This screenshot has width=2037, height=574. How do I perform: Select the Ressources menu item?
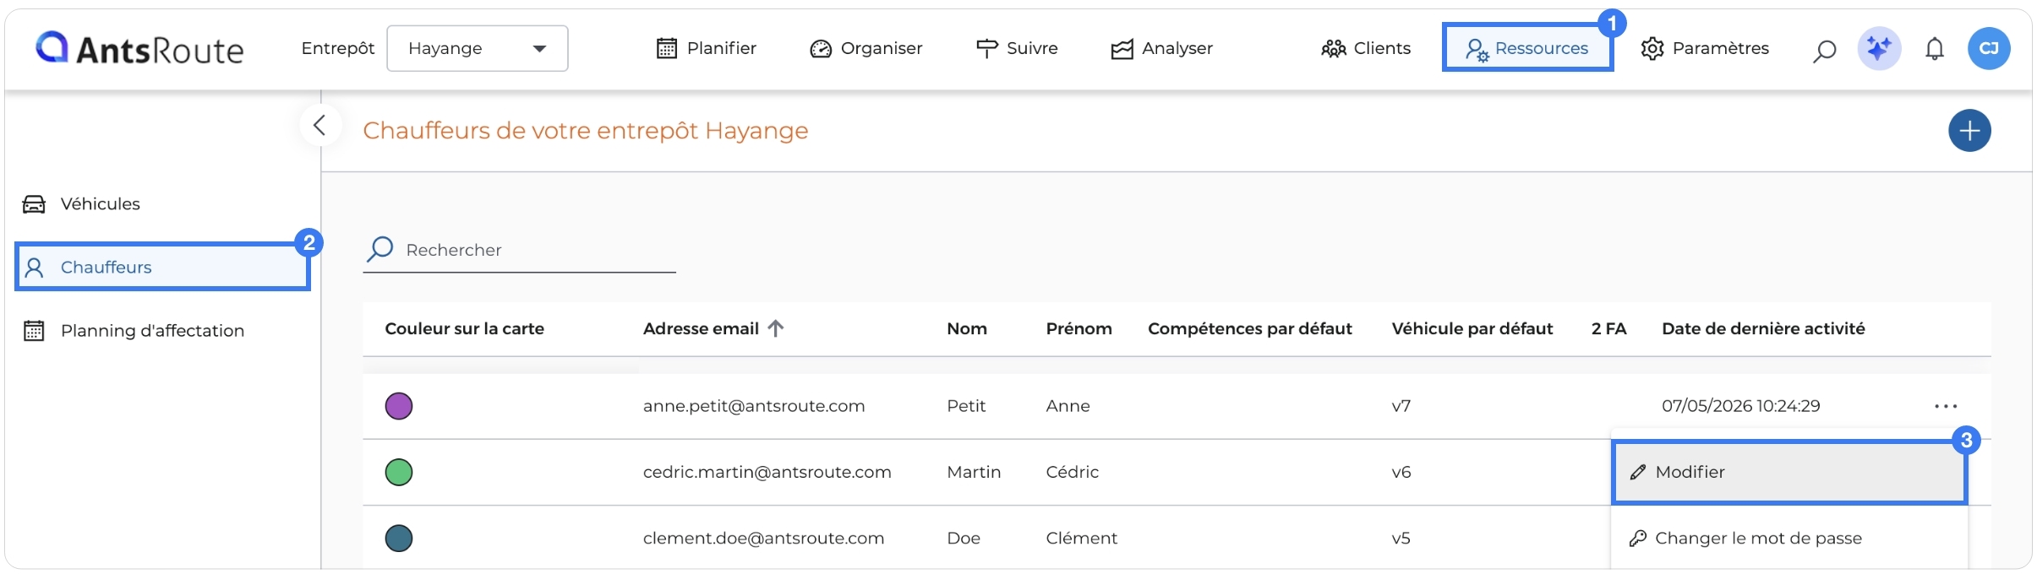[x=1527, y=48]
